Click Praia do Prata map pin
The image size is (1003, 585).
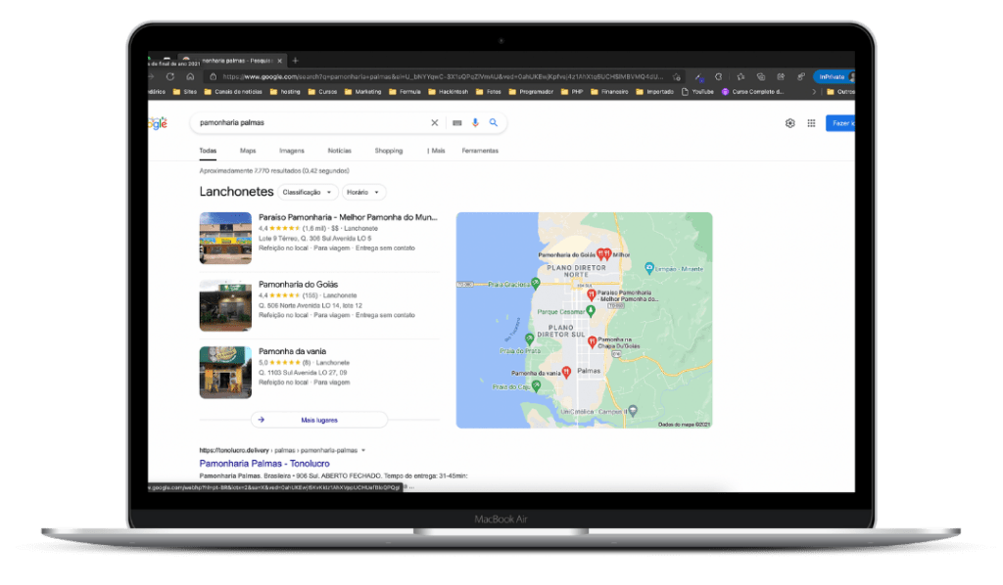click(x=530, y=339)
